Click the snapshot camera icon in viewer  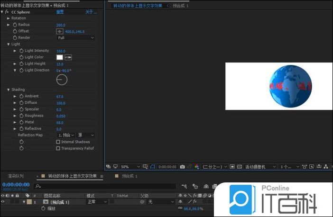182,167
